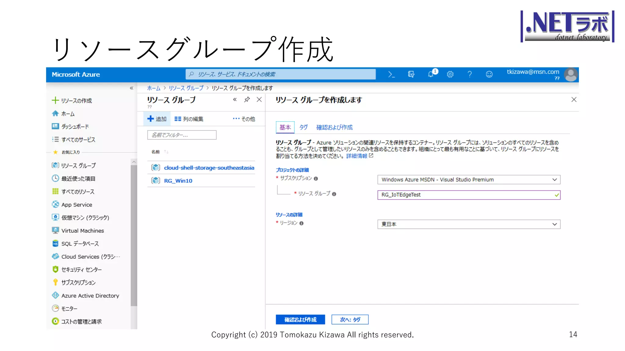Screen dimensions: 625x351
Task: Switch to the タグ tab
Action: (x=303, y=127)
